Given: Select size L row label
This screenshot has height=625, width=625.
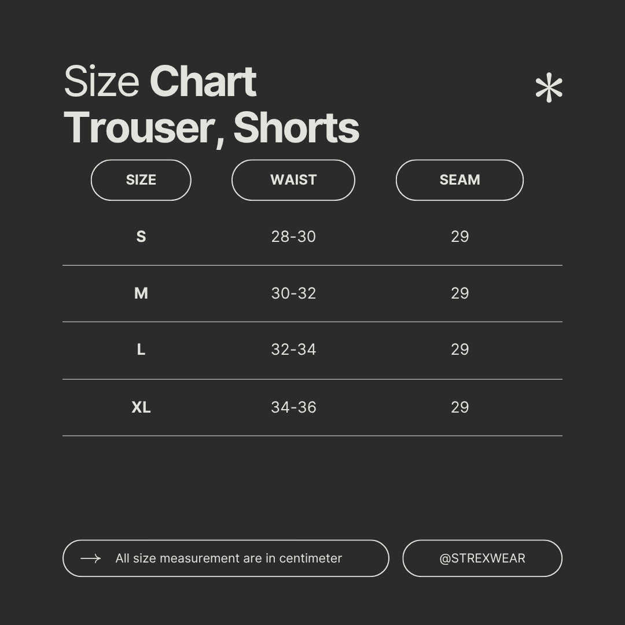Looking at the screenshot, I should (141, 350).
